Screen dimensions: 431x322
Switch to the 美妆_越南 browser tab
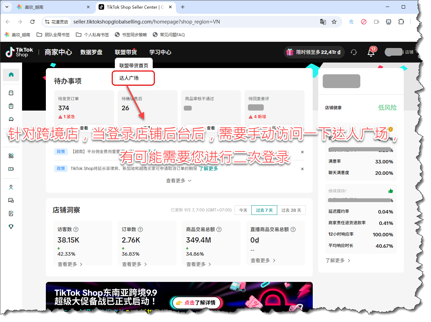53,7
